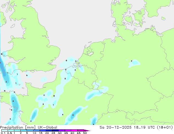Screen dimensions: 174x134
Task: Click the date 'Sa 20-12-2025' text
Action: pos(116,127)
